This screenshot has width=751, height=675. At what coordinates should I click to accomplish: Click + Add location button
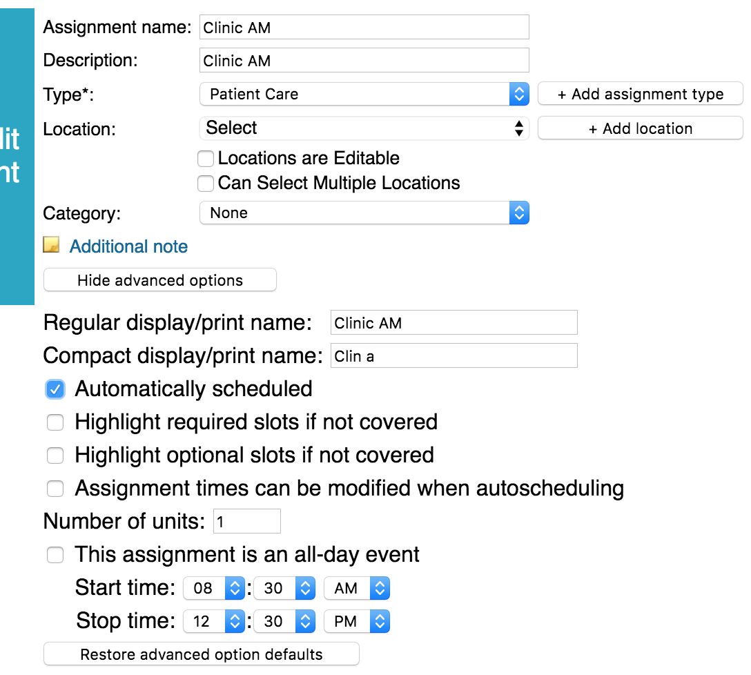point(641,128)
